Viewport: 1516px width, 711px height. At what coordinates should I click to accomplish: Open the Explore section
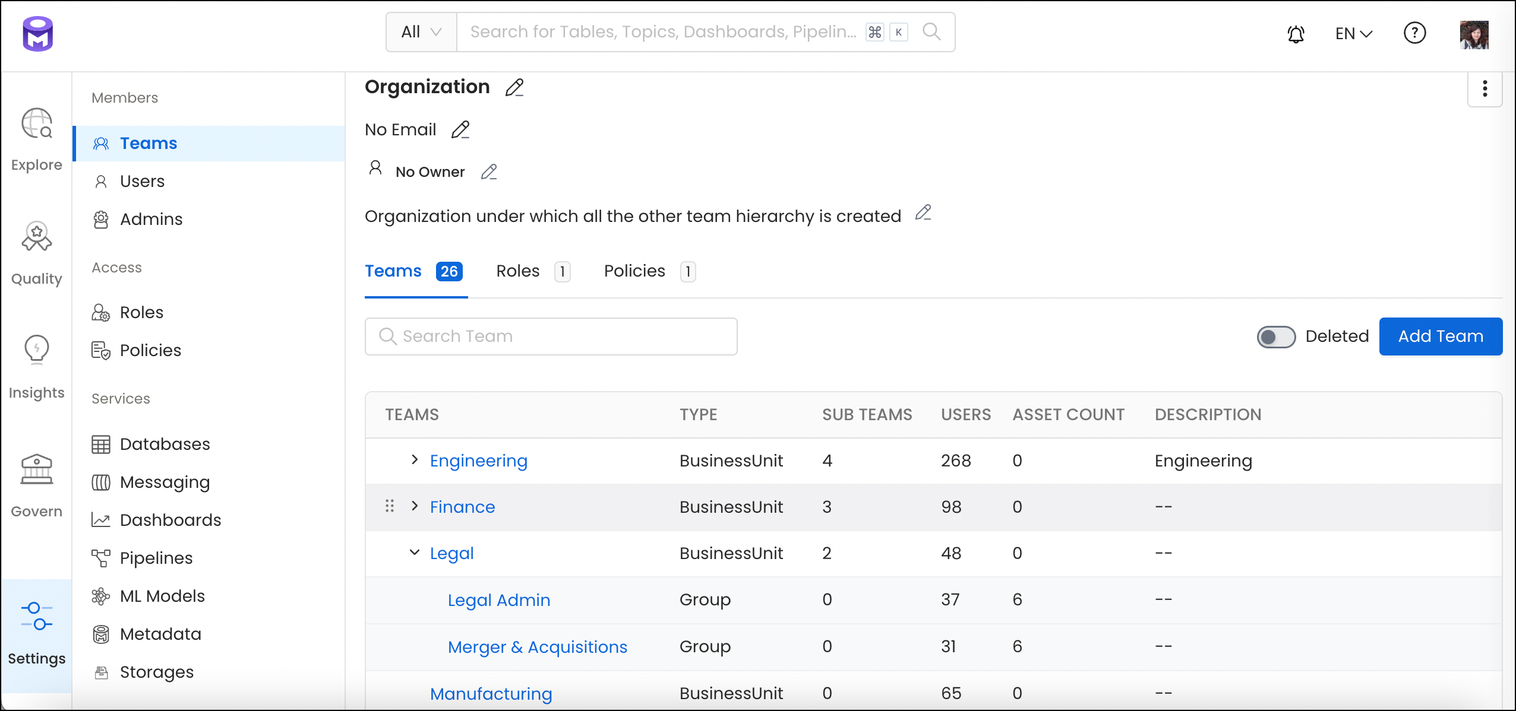pos(37,139)
